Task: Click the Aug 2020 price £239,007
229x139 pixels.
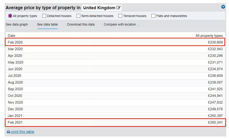Action: pyautogui.click(x=215, y=82)
